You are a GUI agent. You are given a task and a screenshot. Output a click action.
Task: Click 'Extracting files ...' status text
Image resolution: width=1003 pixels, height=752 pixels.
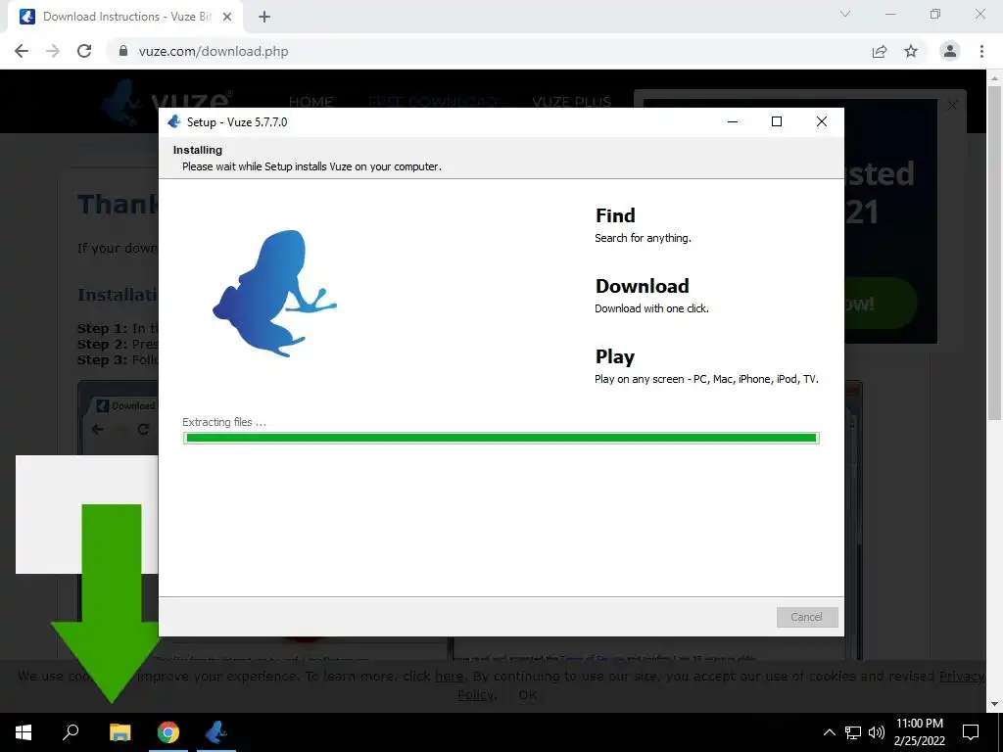[224, 422]
